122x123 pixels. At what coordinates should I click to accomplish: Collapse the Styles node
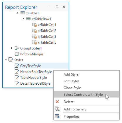pos(6,59)
